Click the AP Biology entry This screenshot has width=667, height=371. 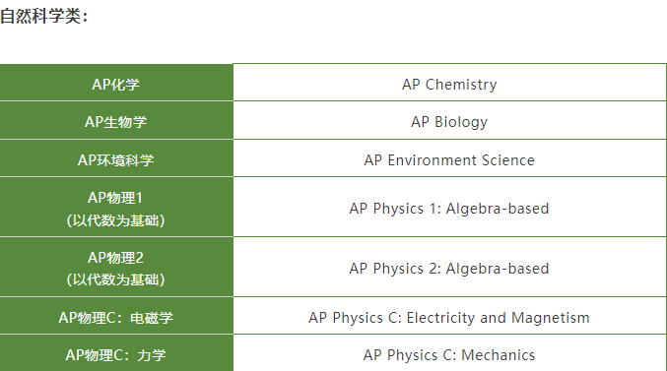click(449, 122)
